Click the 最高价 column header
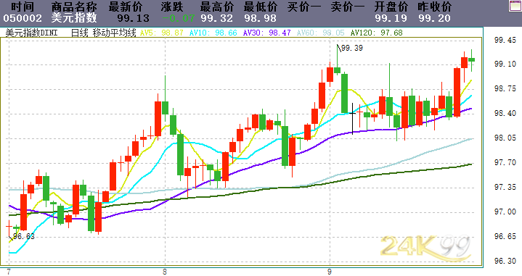 (217, 7)
